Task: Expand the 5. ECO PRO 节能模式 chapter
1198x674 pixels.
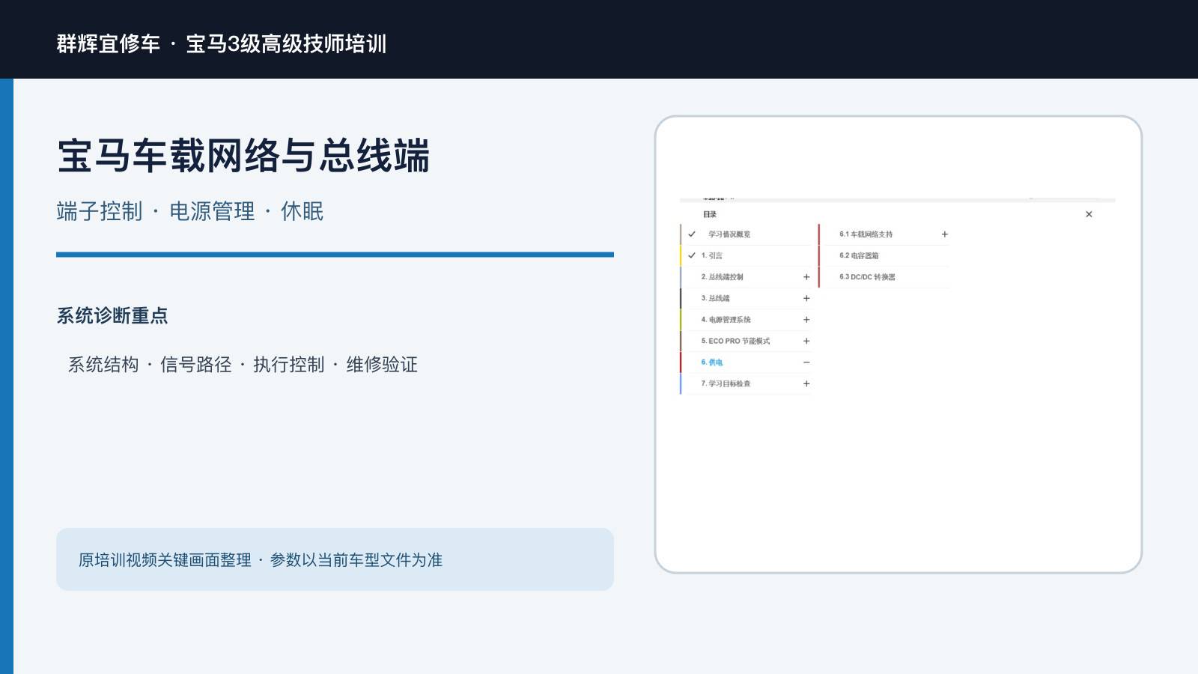Action: pyautogui.click(x=806, y=341)
